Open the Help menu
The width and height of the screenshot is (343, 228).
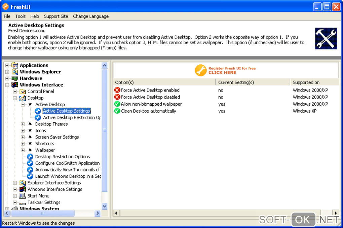tap(35, 16)
